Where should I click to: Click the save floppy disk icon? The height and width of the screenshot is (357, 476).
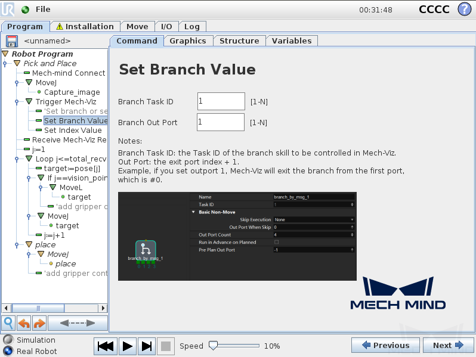click(x=12, y=41)
